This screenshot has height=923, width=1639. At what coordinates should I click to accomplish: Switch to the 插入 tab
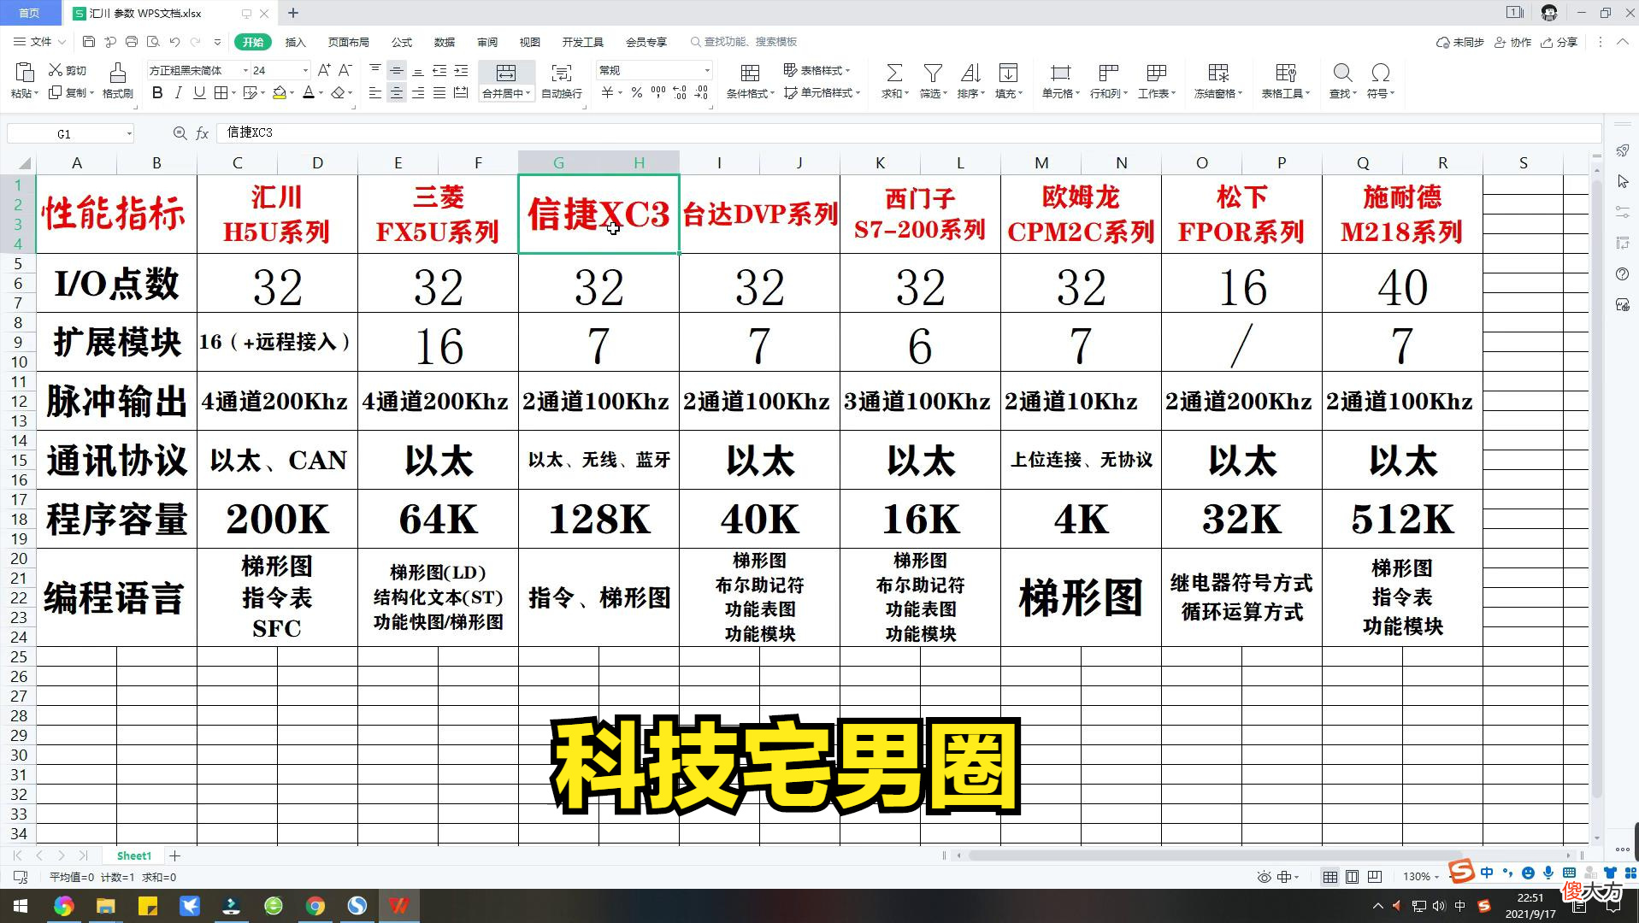coord(295,42)
